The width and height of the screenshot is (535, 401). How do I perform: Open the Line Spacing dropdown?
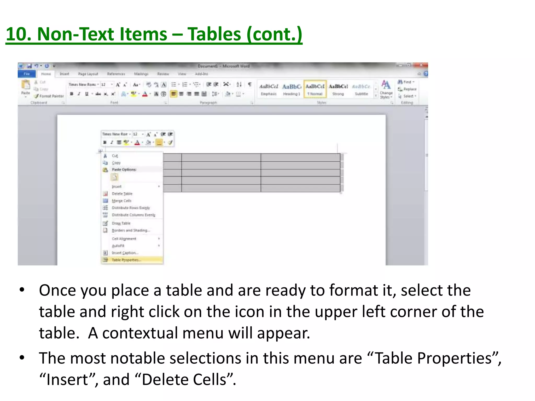[216, 94]
